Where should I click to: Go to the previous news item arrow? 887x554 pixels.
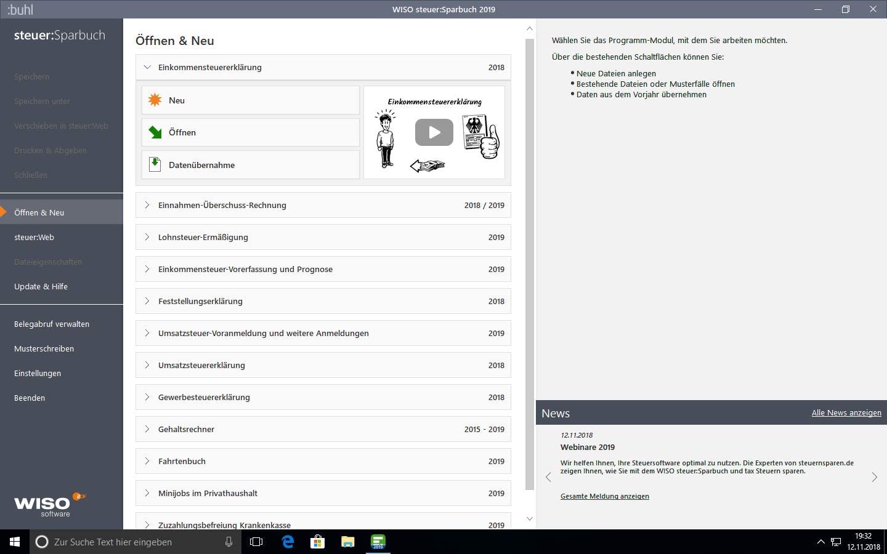click(548, 477)
